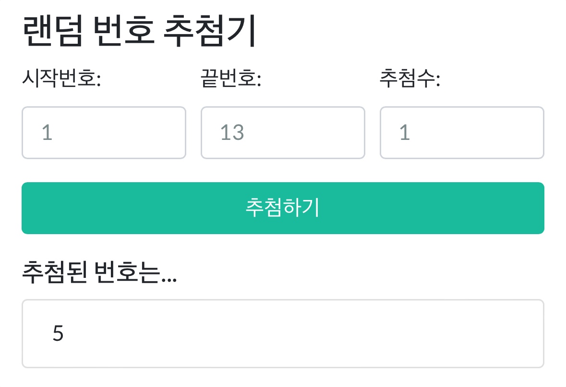566x387 pixels.
Task: Focus the 추첨수 input field
Action: 462,133
